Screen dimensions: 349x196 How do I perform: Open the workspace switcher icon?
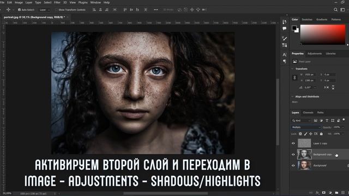342,10
